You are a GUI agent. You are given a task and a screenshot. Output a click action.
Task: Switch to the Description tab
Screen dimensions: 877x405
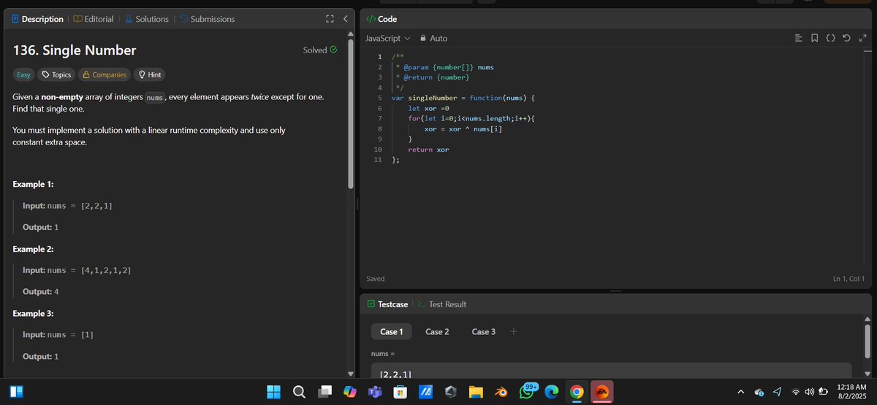coord(38,19)
